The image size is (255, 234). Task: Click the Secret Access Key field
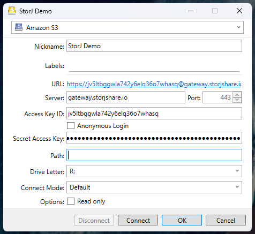pos(154,138)
